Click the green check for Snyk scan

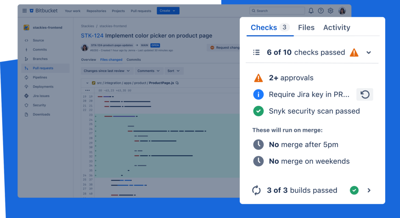tap(258, 111)
